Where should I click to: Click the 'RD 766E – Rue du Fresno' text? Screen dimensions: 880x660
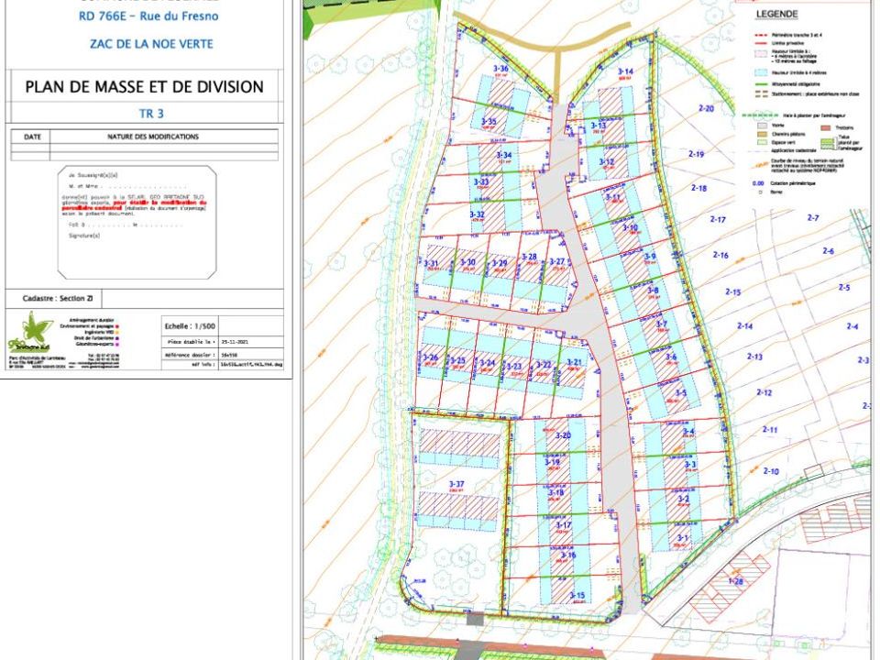pos(148,16)
